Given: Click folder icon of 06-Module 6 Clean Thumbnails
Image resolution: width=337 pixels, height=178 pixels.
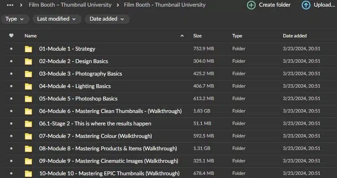Looking at the screenshot, I should (28, 111).
